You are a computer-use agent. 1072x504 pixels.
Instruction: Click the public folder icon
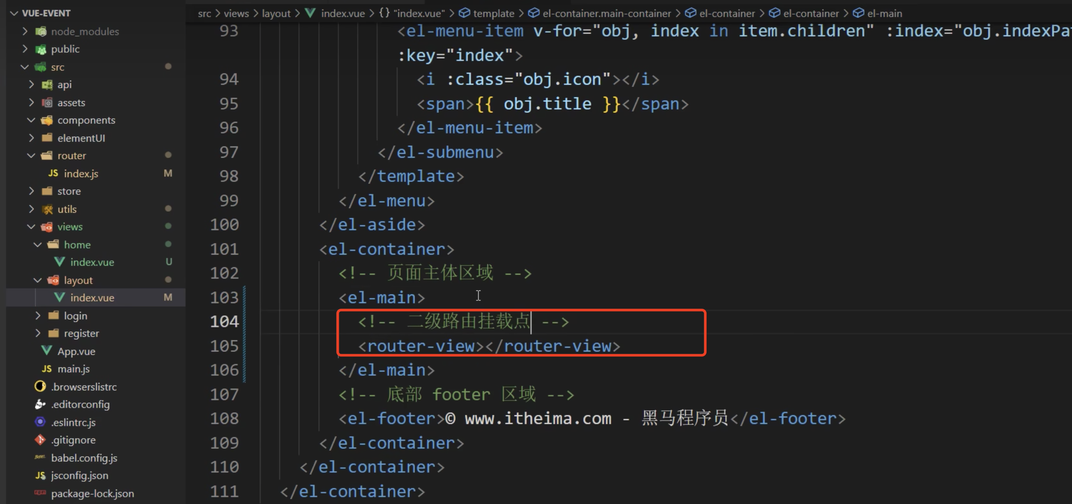[x=41, y=49]
